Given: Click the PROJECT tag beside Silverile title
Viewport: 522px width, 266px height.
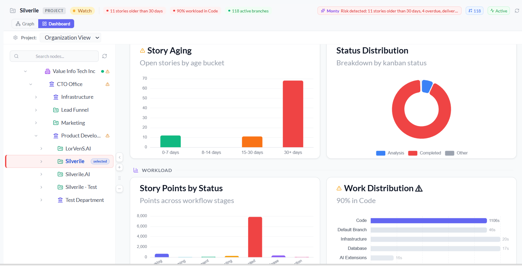Looking at the screenshot, I should tap(54, 11).
